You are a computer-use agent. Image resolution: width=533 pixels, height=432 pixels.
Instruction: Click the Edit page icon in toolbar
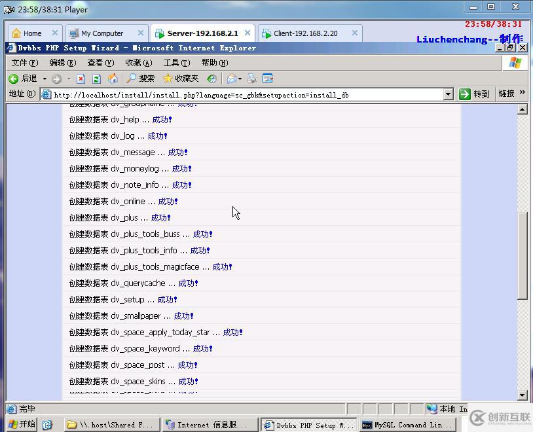[x=268, y=79]
